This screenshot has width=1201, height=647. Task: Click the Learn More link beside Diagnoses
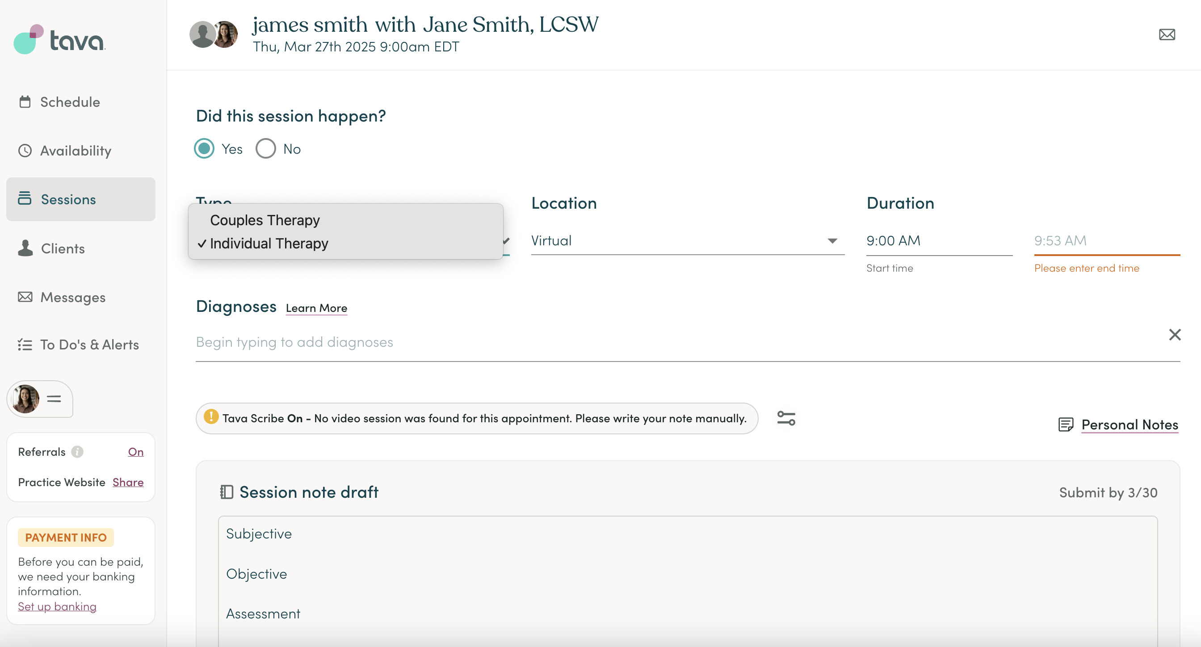pos(317,308)
